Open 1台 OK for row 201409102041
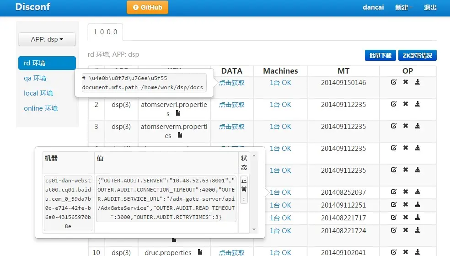Screen dimensions: 450x256 [x=280, y=252]
